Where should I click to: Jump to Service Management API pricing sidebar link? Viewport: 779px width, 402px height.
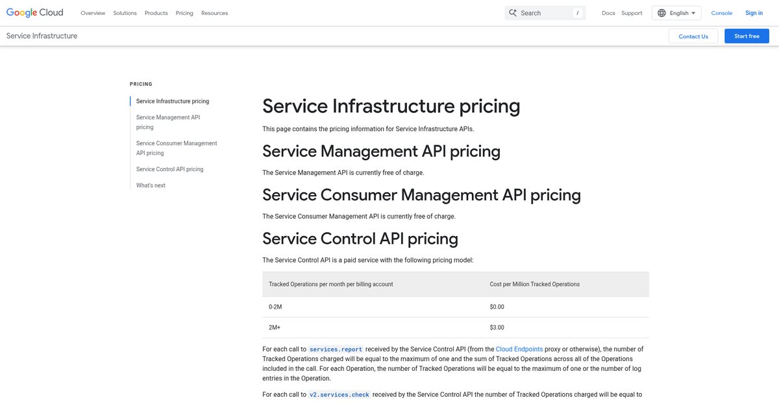pyautogui.click(x=168, y=122)
